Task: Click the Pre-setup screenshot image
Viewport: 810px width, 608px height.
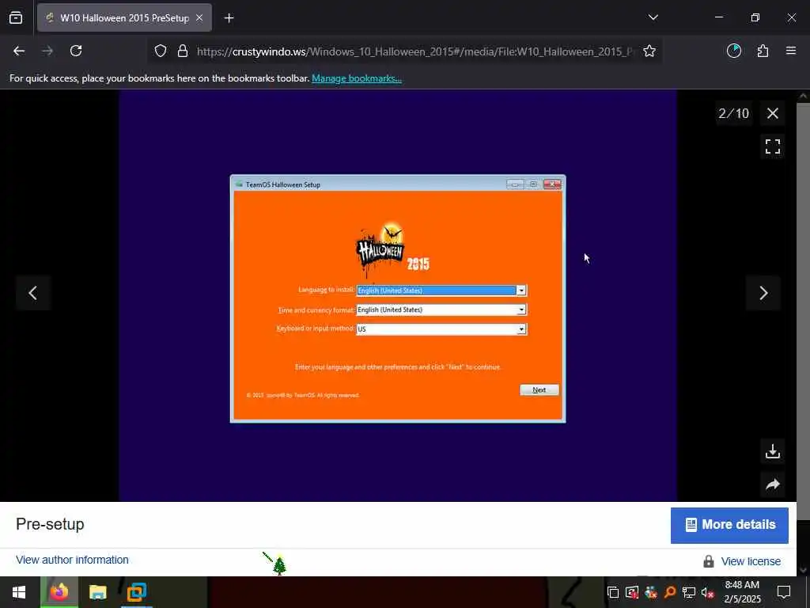Action: [398, 296]
